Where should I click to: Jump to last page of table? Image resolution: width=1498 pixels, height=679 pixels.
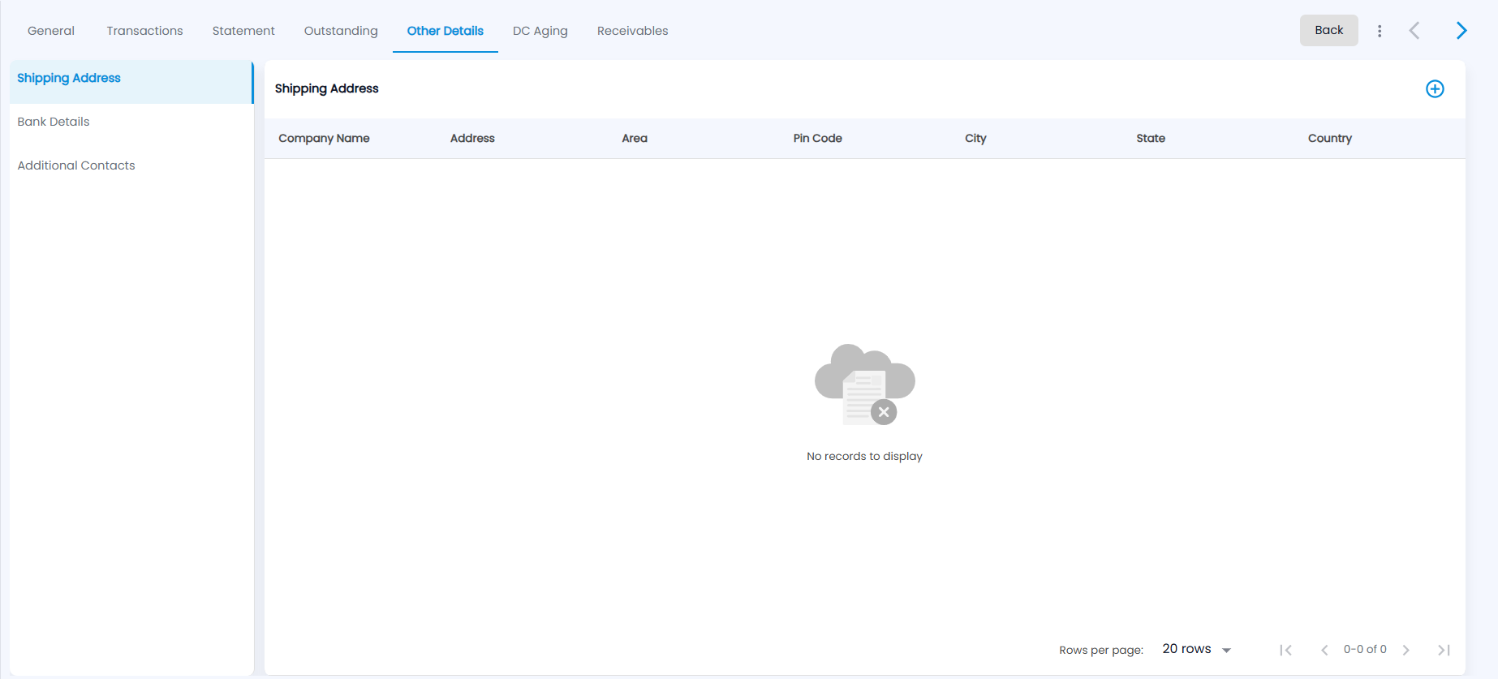(1444, 650)
